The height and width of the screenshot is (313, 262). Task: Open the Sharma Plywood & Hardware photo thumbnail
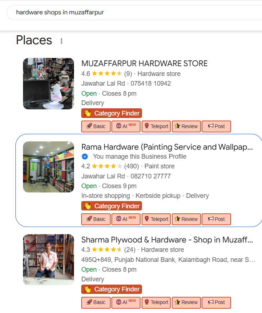(49, 260)
